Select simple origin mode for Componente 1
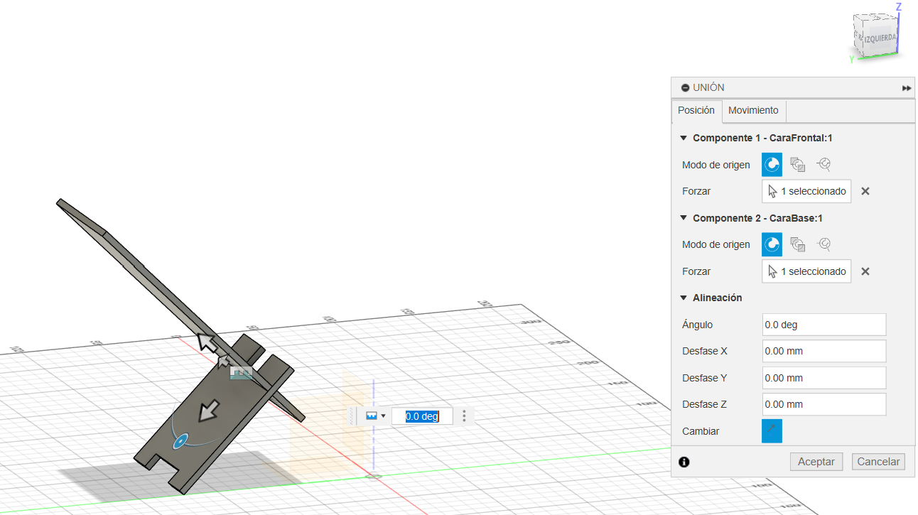This screenshot has width=918, height=515. click(x=772, y=165)
